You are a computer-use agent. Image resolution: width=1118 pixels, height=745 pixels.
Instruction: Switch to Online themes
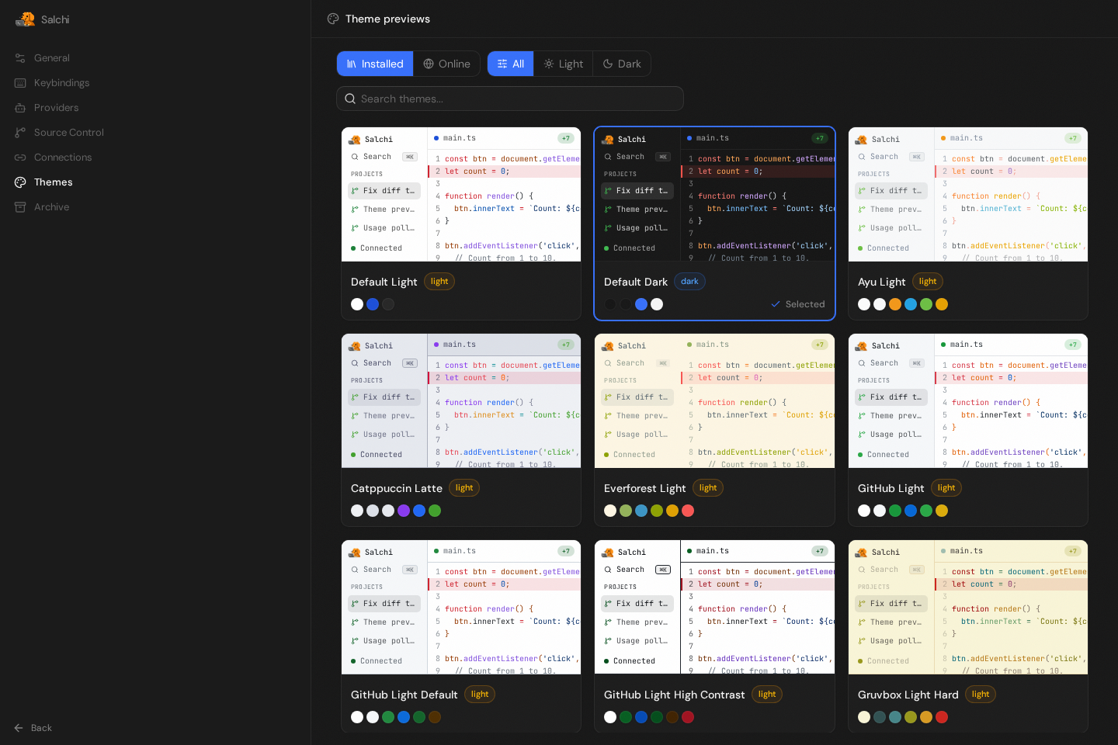click(446, 64)
